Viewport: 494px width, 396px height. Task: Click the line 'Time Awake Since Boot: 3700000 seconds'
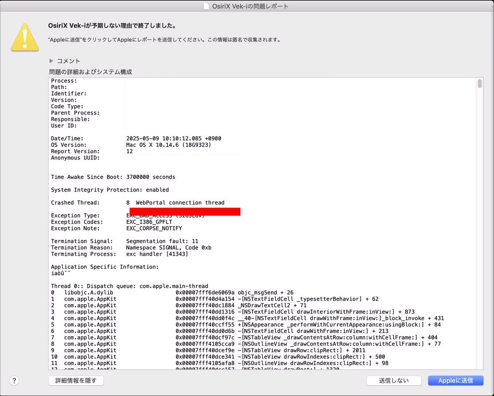pyautogui.click(x=113, y=177)
